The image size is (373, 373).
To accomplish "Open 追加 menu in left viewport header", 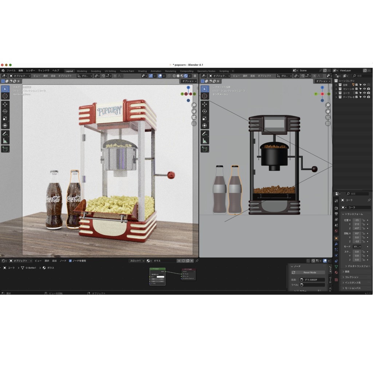I will click(x=53, y=76).
